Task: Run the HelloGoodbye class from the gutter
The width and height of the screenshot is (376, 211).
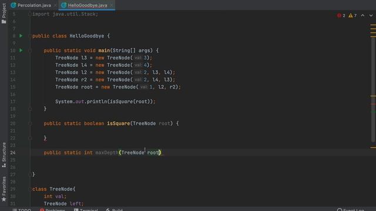Action: (x=21, y=36)
